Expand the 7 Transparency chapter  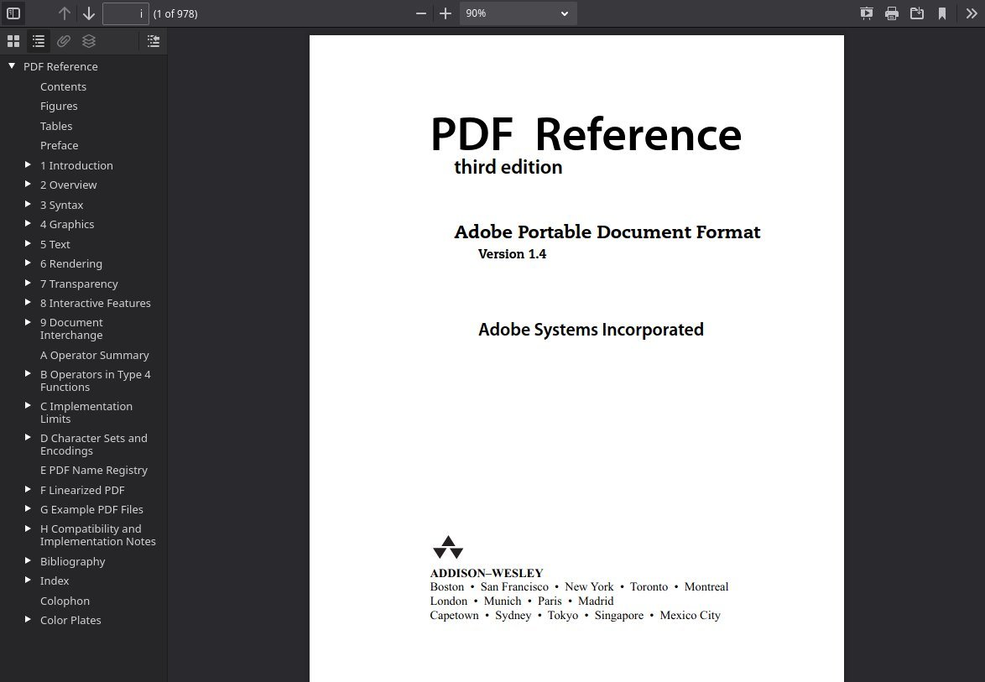28,284
